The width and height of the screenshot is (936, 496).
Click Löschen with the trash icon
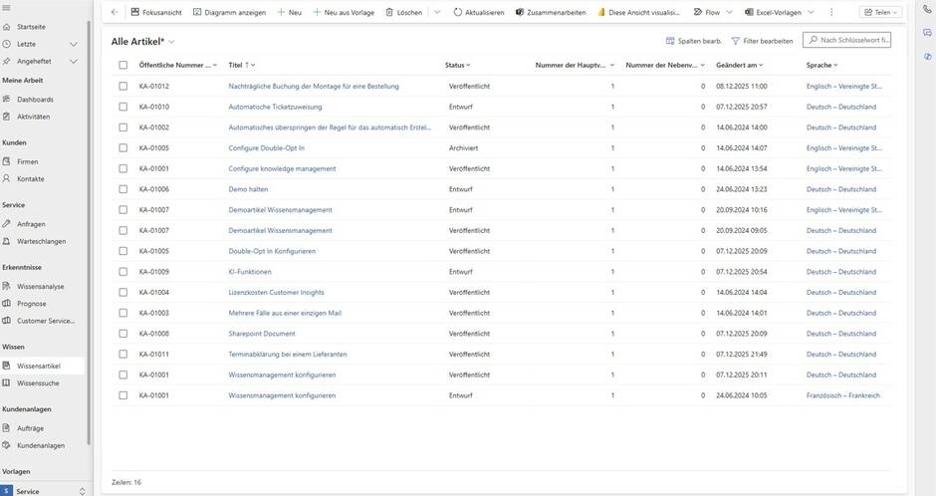403,12
